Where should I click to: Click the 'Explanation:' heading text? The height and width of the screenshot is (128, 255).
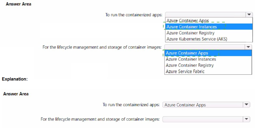pyautogui.click(x=15, y=79)
